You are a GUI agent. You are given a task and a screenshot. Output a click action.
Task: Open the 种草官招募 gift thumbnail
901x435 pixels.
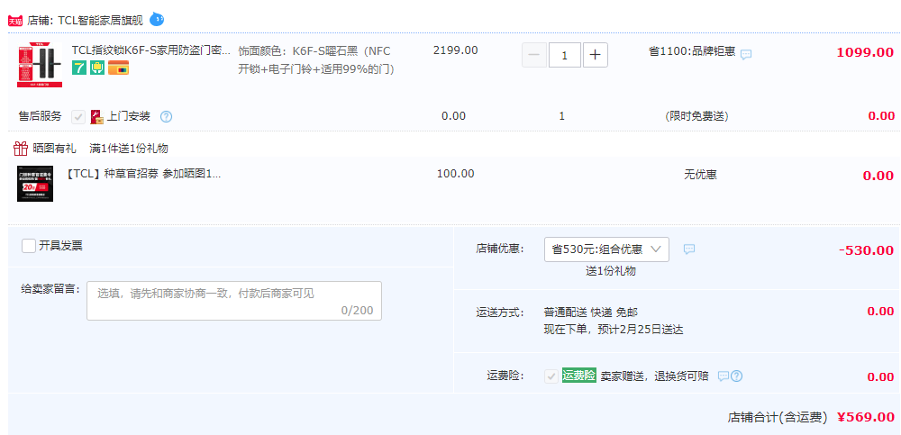(x=35, y=184)
